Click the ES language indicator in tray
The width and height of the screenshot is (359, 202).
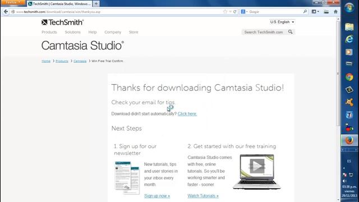tap(349, 161)
